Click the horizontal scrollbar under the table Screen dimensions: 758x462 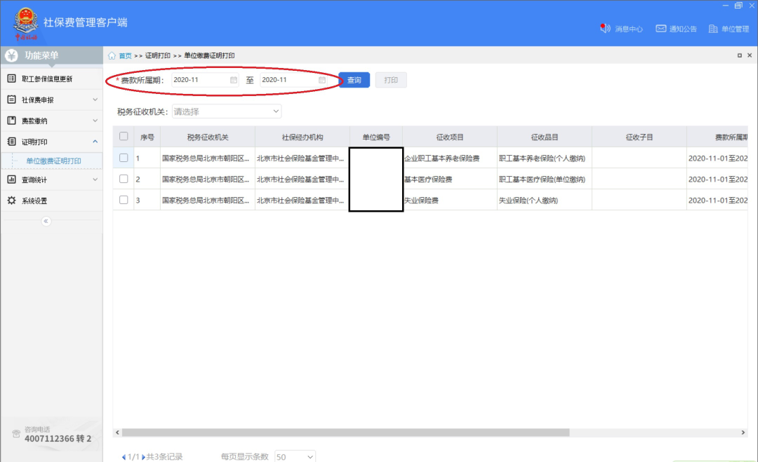[344, 433]
